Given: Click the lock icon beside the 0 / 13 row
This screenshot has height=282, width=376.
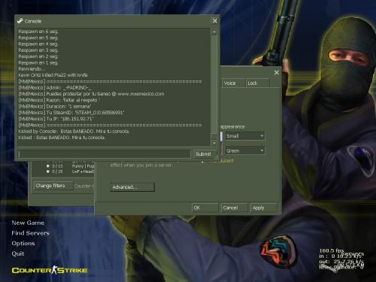Looking at the screenshot, I should point(47,166).
